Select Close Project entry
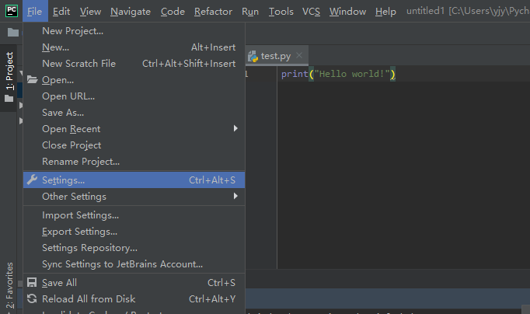The width and height of the screenshot is (530, 314). pos(134,145)
